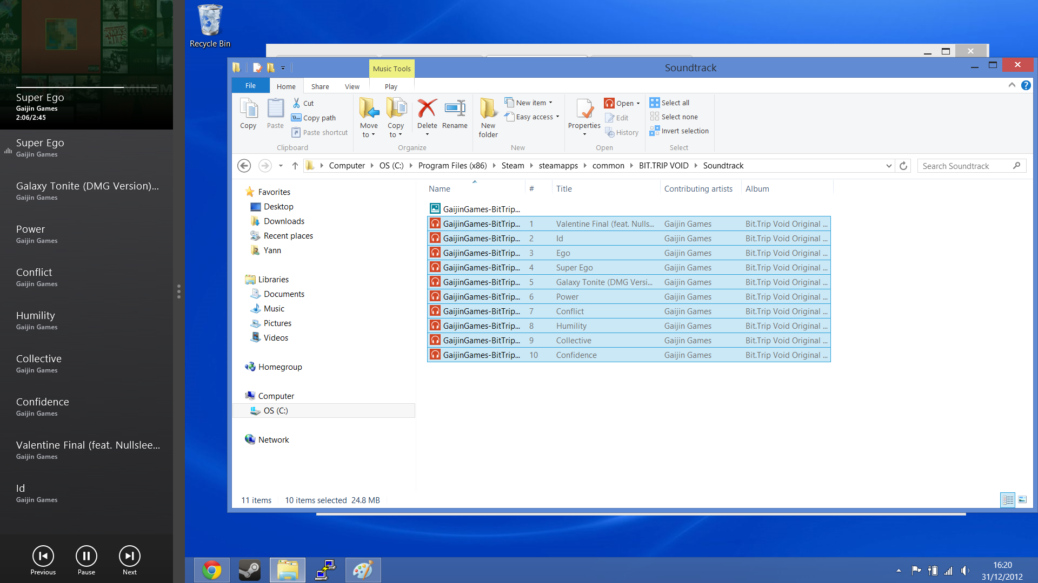Collapse the ribbon with the chevron
The width and height of the screenshot is (1038, 583).
pyautogui.click(x=1012, y=85)
